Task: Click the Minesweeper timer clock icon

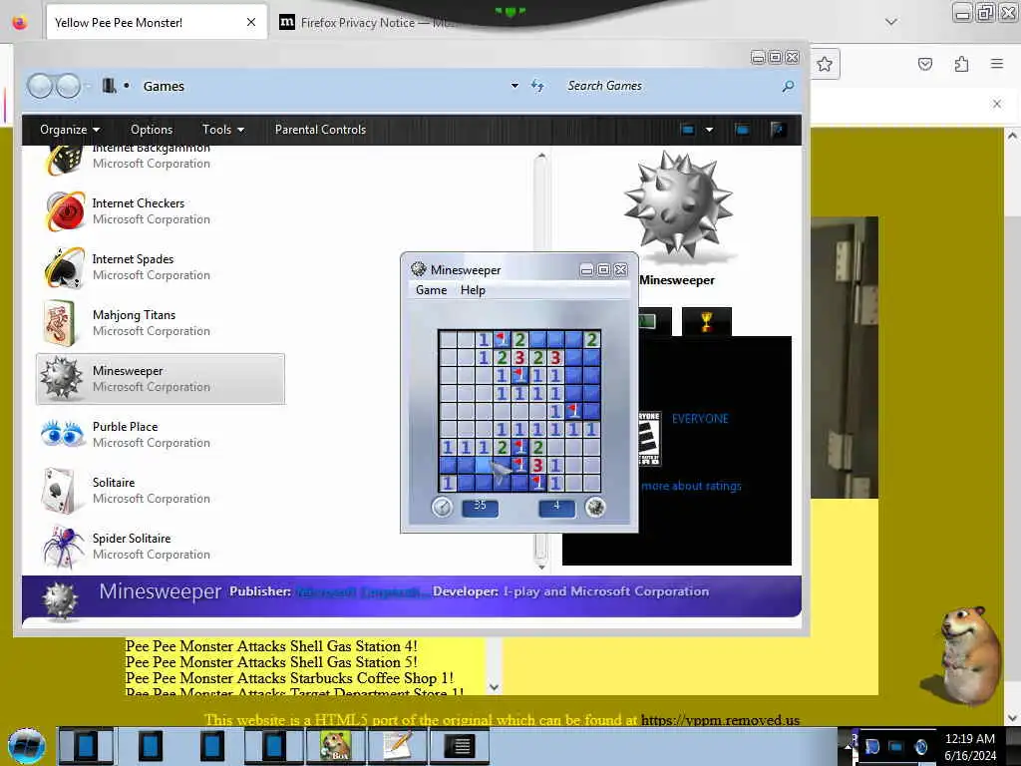Action: click(442, 507)
